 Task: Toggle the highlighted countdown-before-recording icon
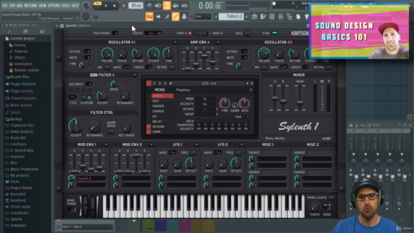pos(167,6)
